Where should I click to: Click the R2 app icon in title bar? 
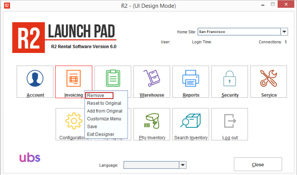(7, 5)
